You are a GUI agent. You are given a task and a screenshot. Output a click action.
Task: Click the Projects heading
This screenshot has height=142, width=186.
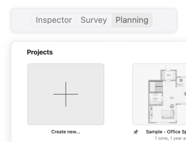point(40,52)
